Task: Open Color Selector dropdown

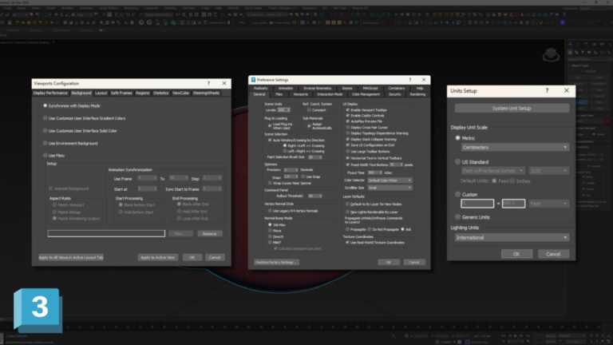Action: 390,180
